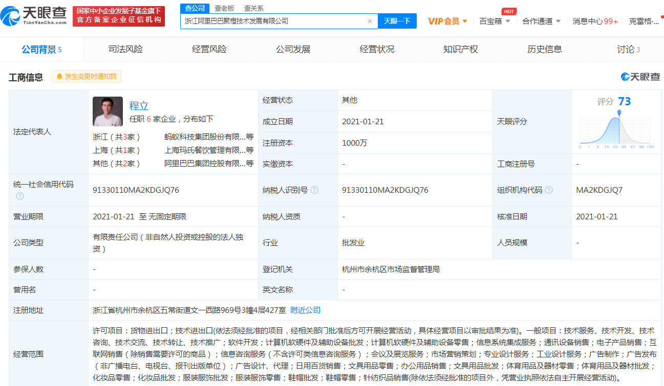
Task: Click the 天眼评分 distribution chart
Action: tap(617, 130)
